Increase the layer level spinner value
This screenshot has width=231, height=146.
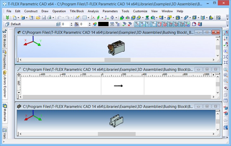click(72, 23)
